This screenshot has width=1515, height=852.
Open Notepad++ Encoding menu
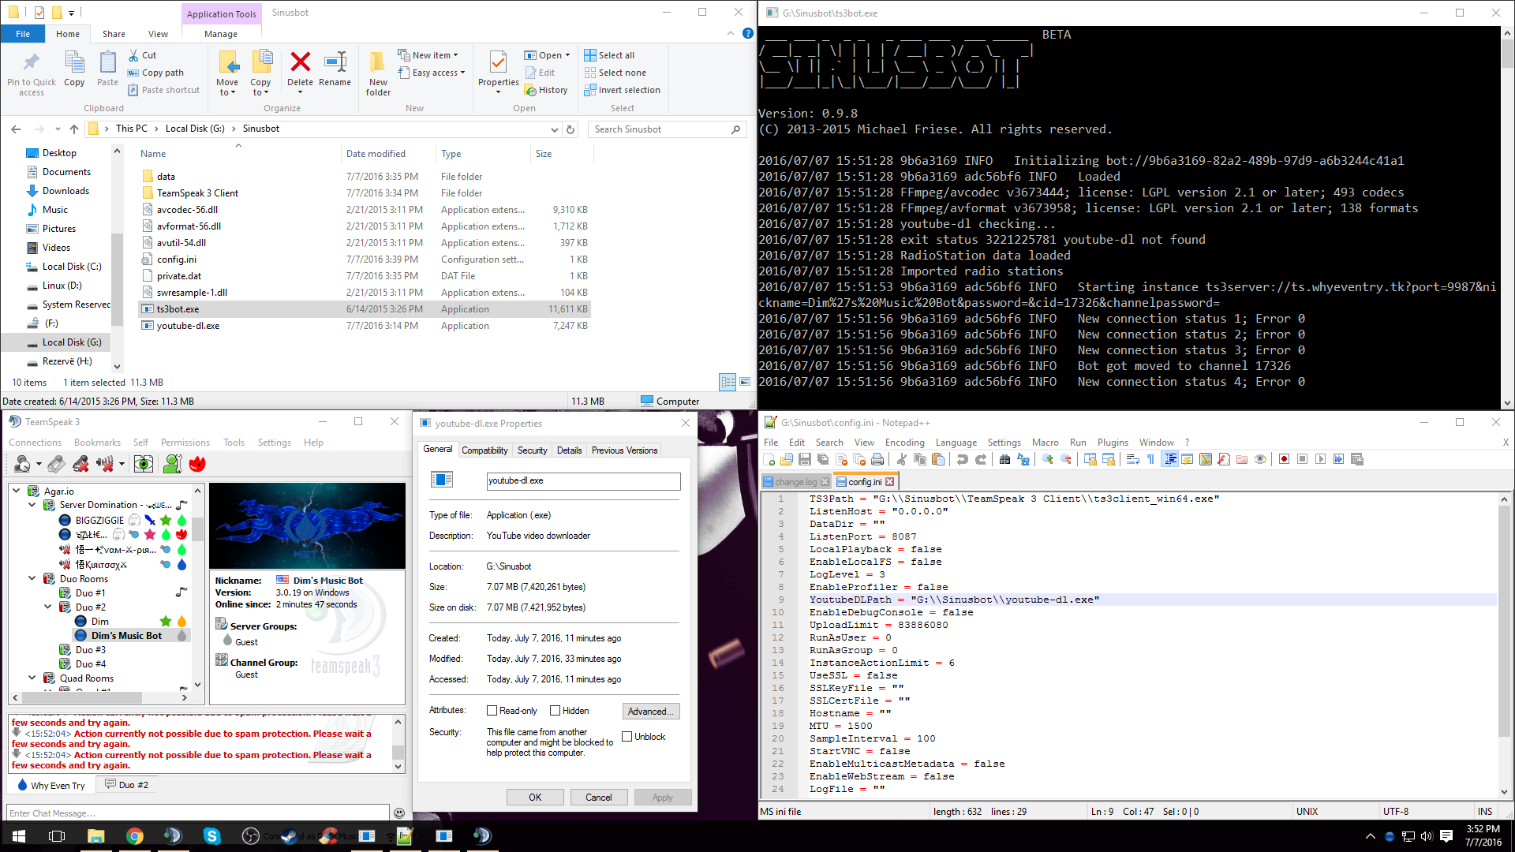pos(904,443)
